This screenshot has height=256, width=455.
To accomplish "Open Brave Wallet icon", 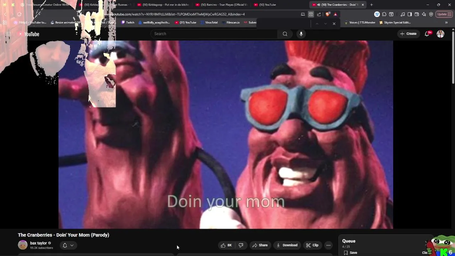I will pyautogui.click(x=417, y=14).
